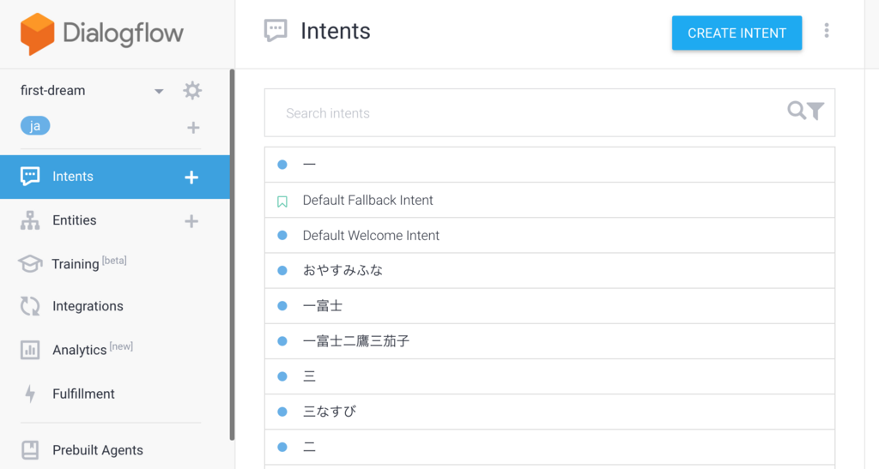Click plus icon to create intent in sidebar
Viewport: 879px width, 469px height.
point(191,177)
